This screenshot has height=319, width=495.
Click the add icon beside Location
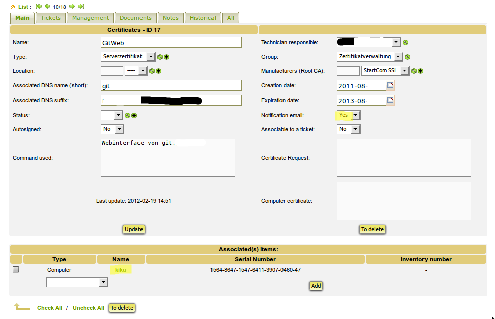click(158, 71)
